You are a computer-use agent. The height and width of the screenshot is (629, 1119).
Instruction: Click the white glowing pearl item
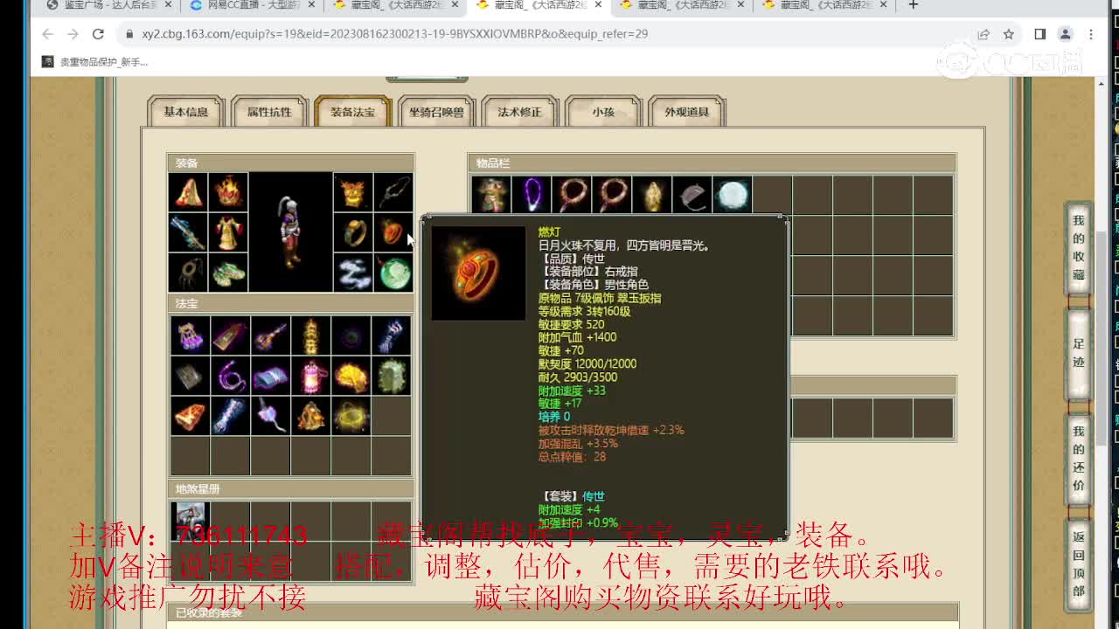tap(732, 195)
